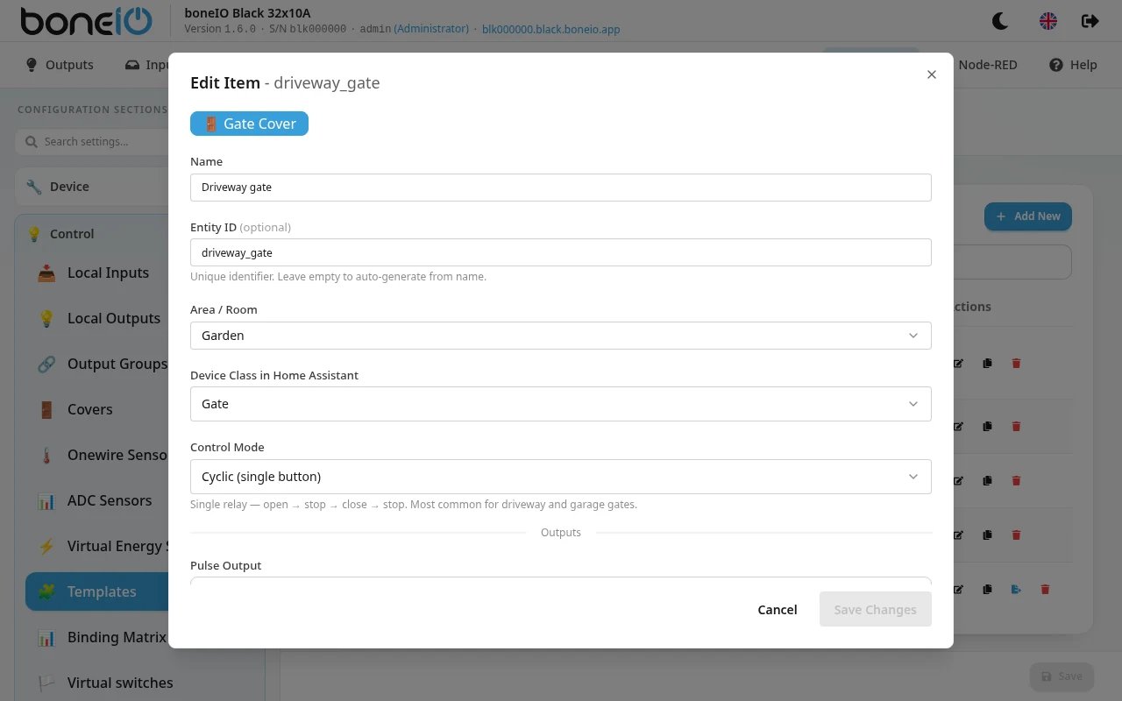Click the Output Groups link icon

[x=46, y=364]
